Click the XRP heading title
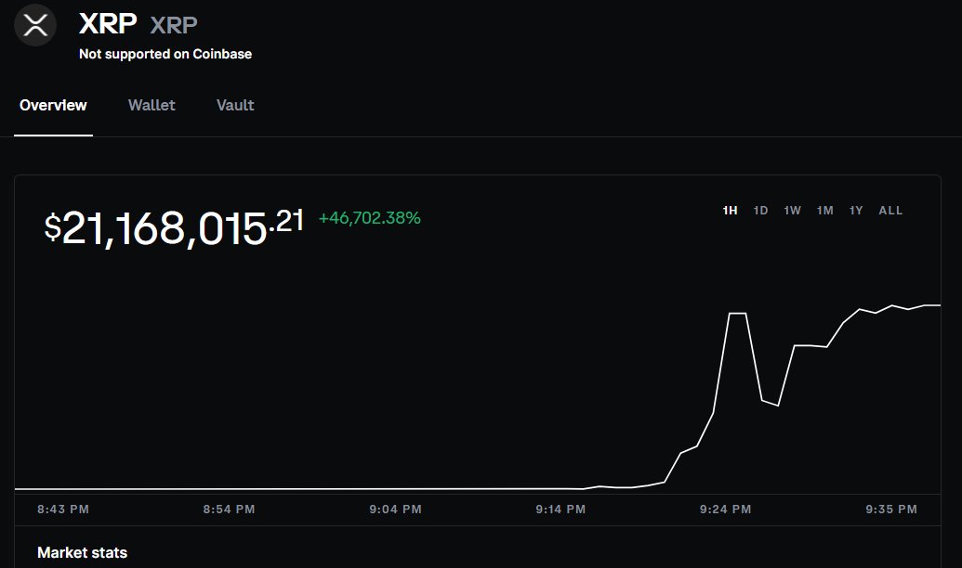The width and height of the screenshot is (962, 568). click(108, 24)
